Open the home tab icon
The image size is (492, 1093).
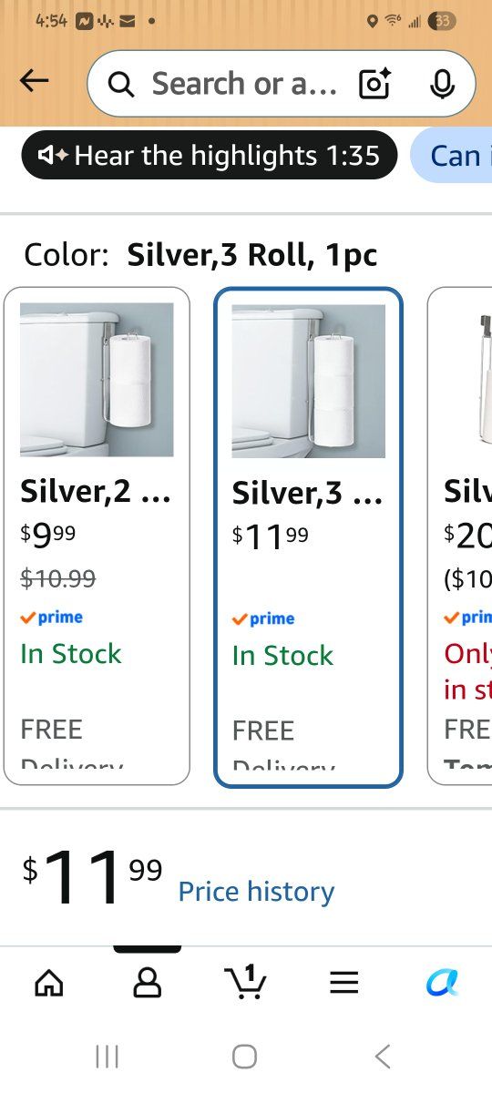click(48, 982)
